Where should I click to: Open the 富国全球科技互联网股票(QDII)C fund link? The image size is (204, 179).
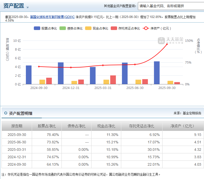52,17
